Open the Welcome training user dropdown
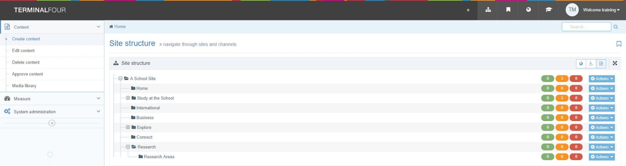 pyautogui.click(x=601, y=10)
